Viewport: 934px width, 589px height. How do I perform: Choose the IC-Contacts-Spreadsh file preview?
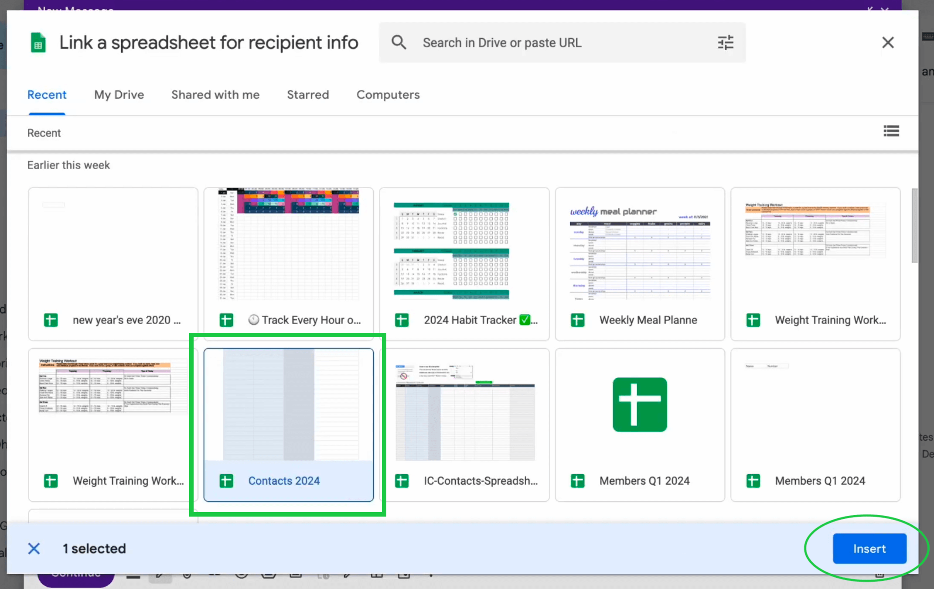(x=464, y=425)
